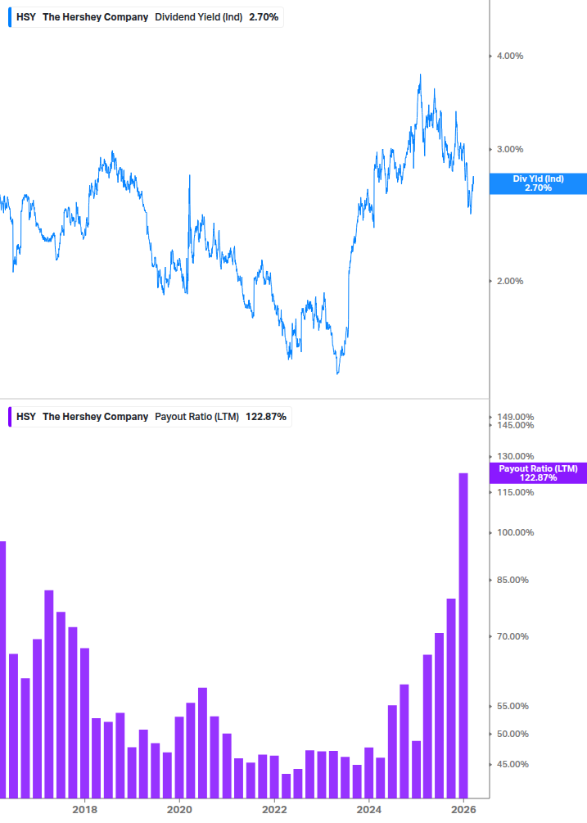Click the 70.00% payout axis label
Viewport: 587px width, 823px height.
click(512, 636)
